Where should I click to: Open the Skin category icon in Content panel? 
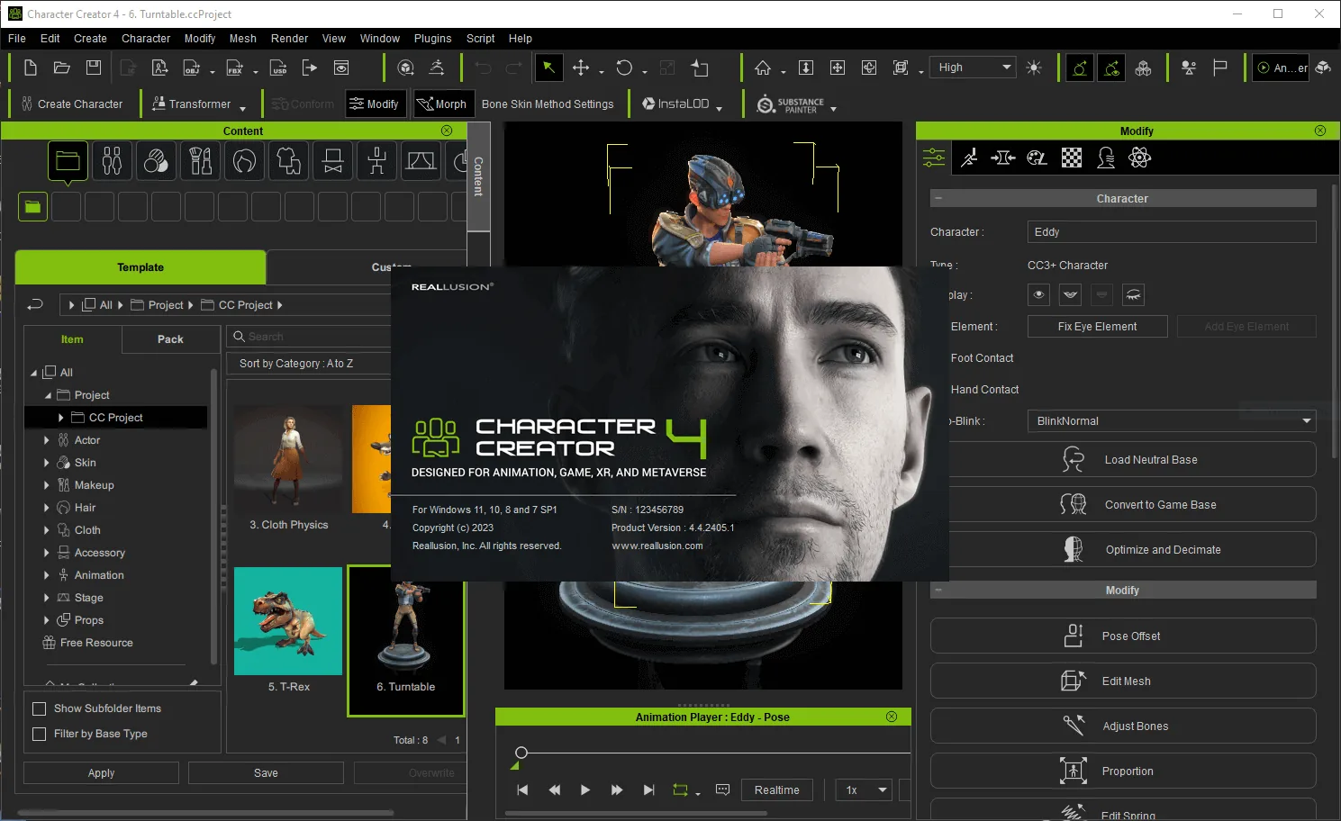tap(156, 161)
